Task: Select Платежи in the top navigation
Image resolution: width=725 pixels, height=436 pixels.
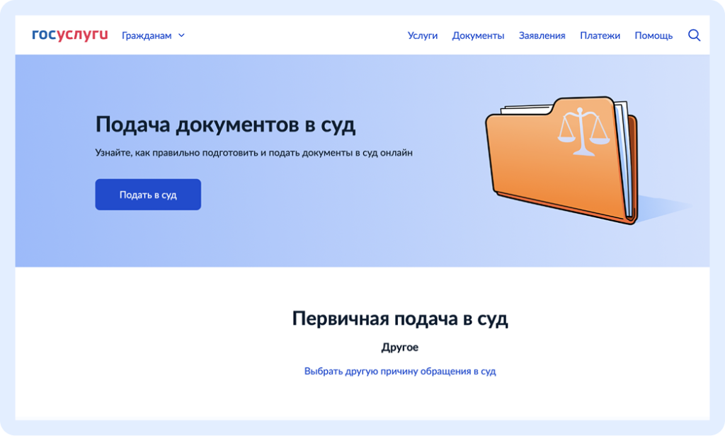Action: (x=600, y=35)
